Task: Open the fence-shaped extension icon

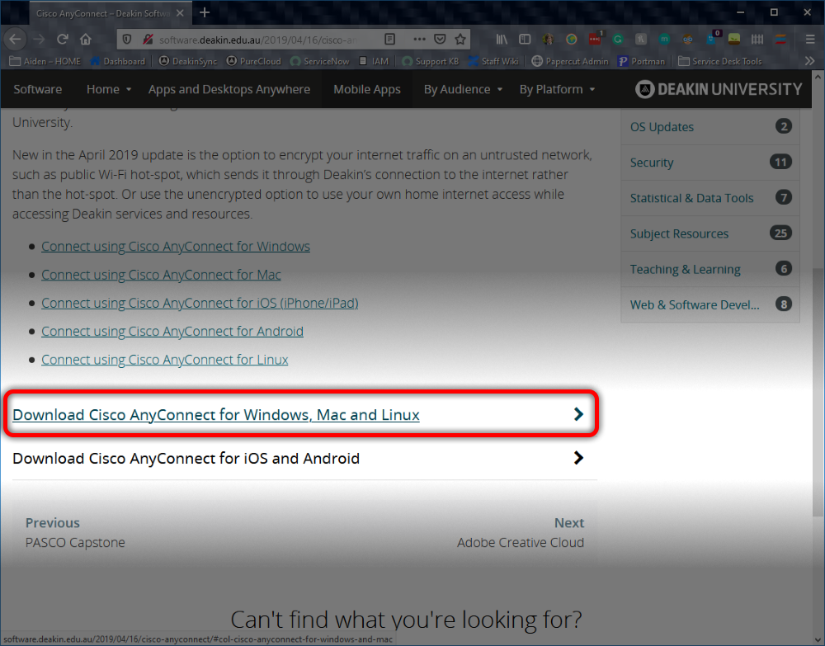Action: pyautogui.click(x=757, y=39)
